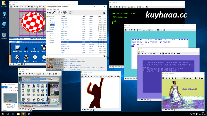
Task: Select the Boxes demo icon
Action: [26, 59]
